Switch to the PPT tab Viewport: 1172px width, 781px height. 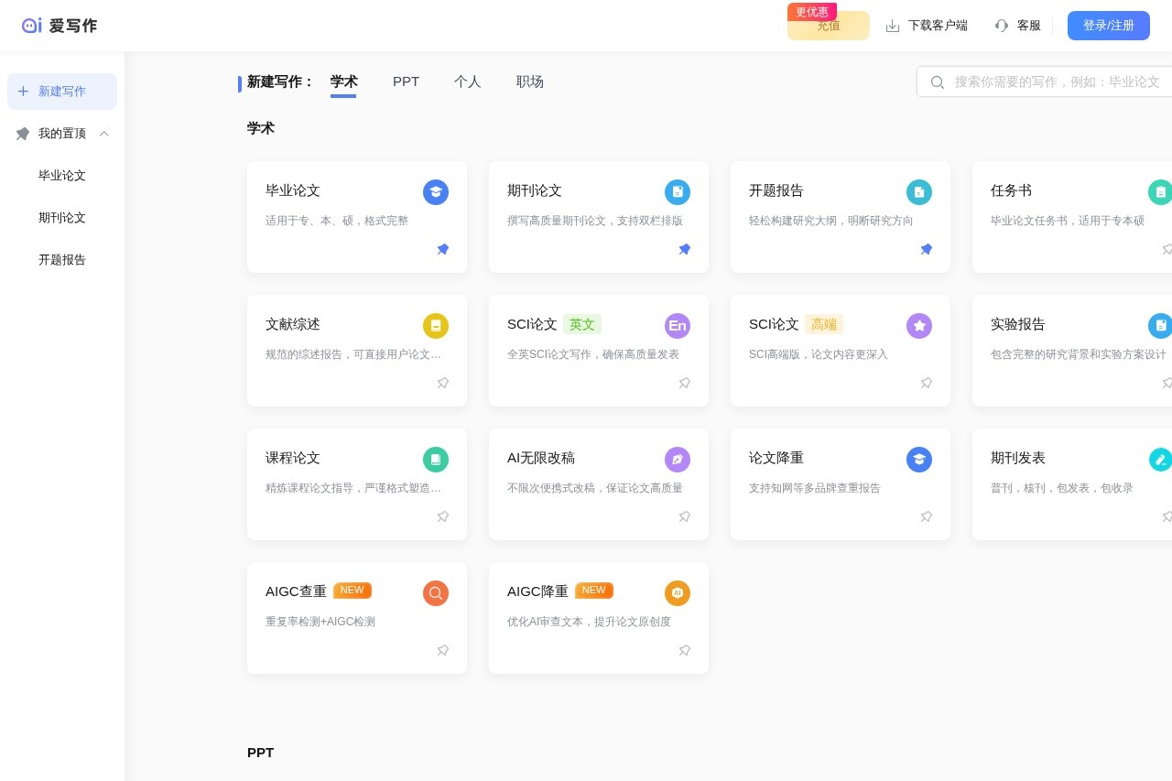406,81
